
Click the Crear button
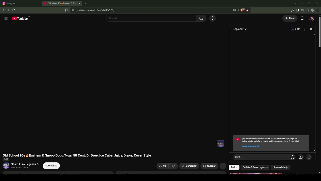pyautogui.click(x=290, y=18)
